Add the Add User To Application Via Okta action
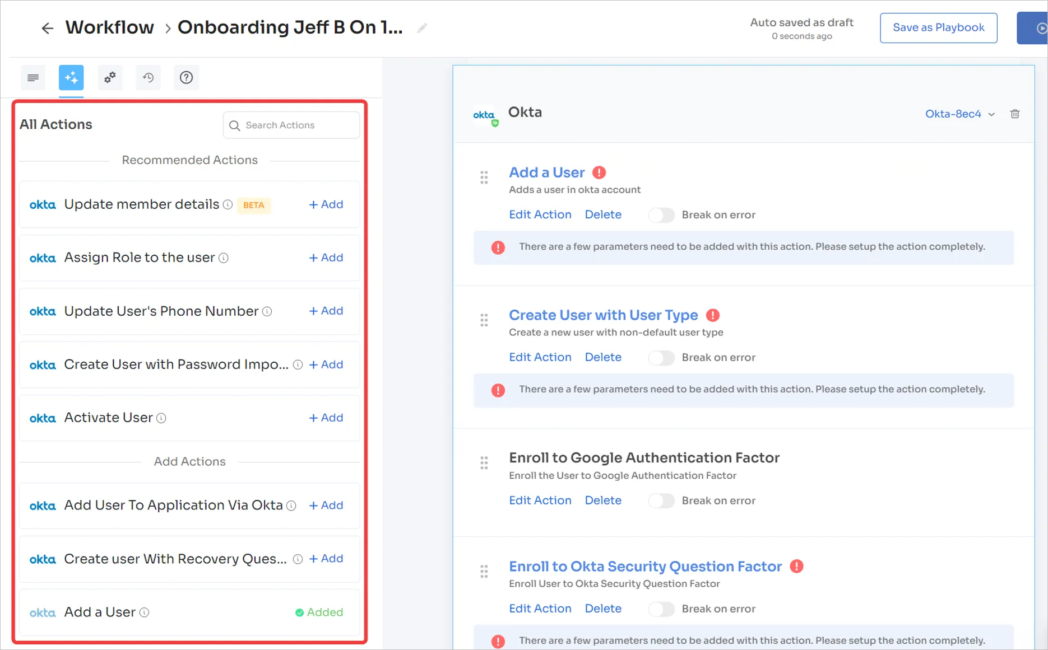Screen dimensions: 1048x650 pyautogui.click(x=326, y=505)
